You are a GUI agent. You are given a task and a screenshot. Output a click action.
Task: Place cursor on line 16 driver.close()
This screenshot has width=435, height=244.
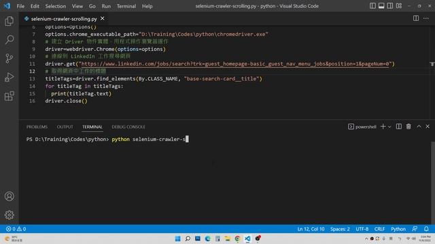pyautogui.click(x=67, y=101)
